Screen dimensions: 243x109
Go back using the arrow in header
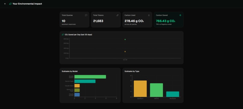pyautogui.click(x=5, y=4)
